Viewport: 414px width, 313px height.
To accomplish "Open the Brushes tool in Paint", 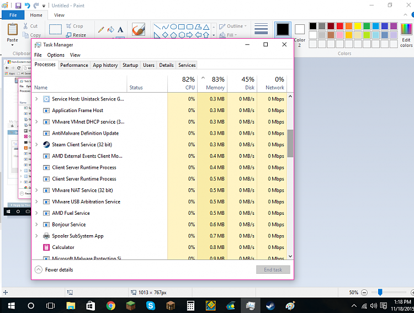I will click(x=139, y=29).
